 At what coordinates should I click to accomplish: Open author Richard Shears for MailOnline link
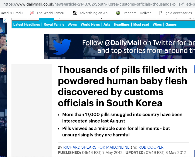pos(96,147)
